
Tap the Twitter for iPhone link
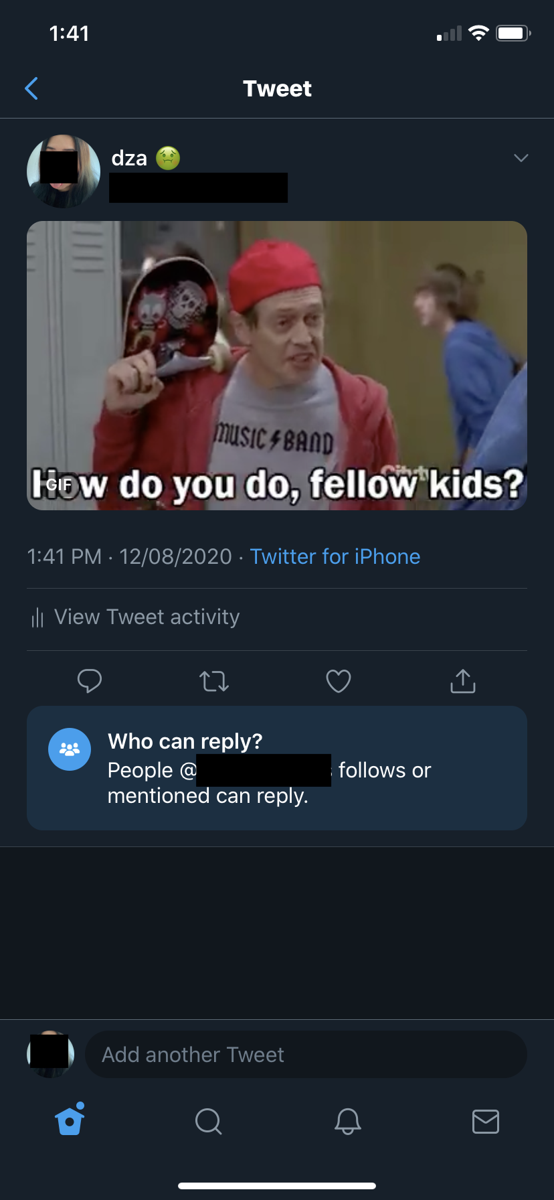pyautogui.click(x=335, y=556)
